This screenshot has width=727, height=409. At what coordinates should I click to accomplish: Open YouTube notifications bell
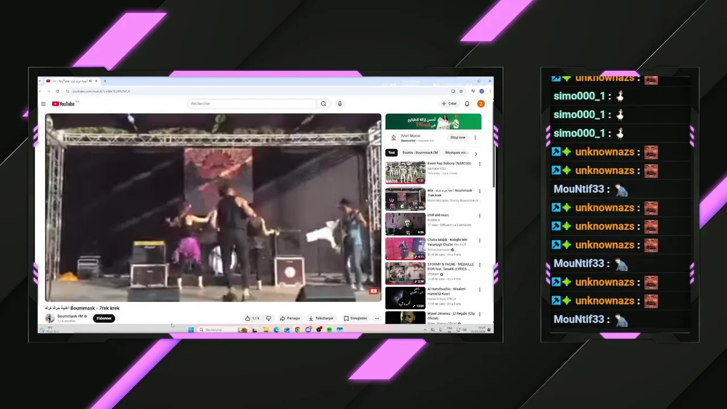click(467, 104)
